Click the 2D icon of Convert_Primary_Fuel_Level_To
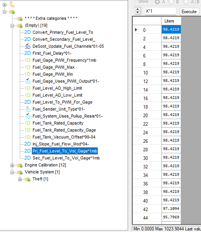The image size is (201, 232). click(x=28, y=32)
